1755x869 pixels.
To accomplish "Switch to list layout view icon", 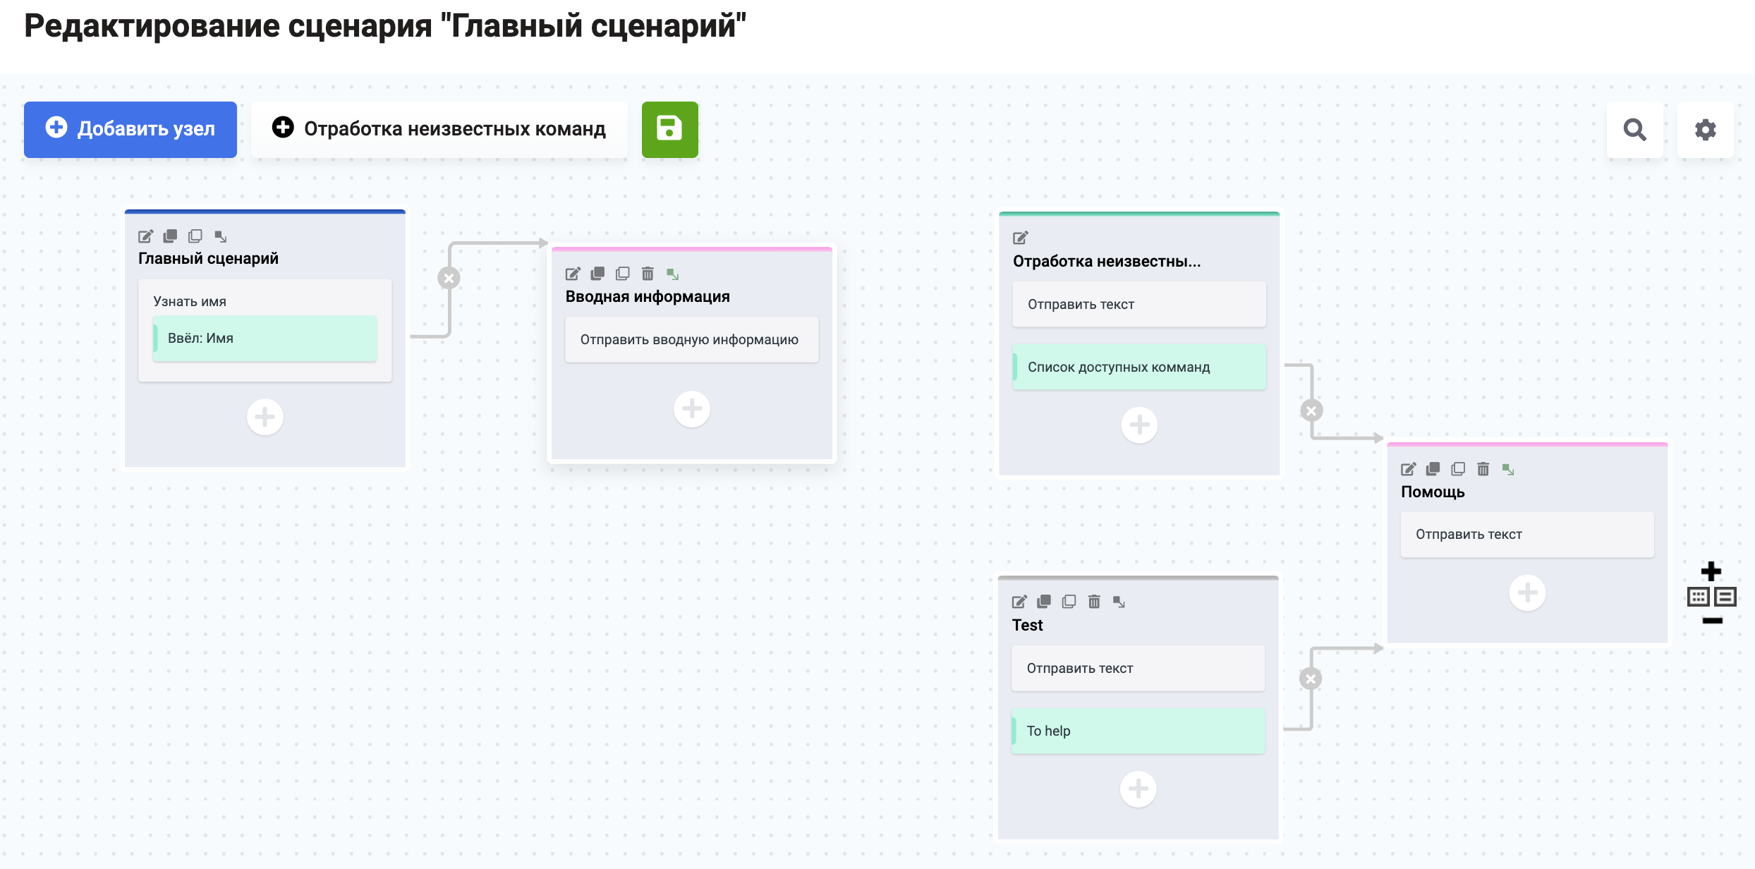I will [x=1725, y=597].
